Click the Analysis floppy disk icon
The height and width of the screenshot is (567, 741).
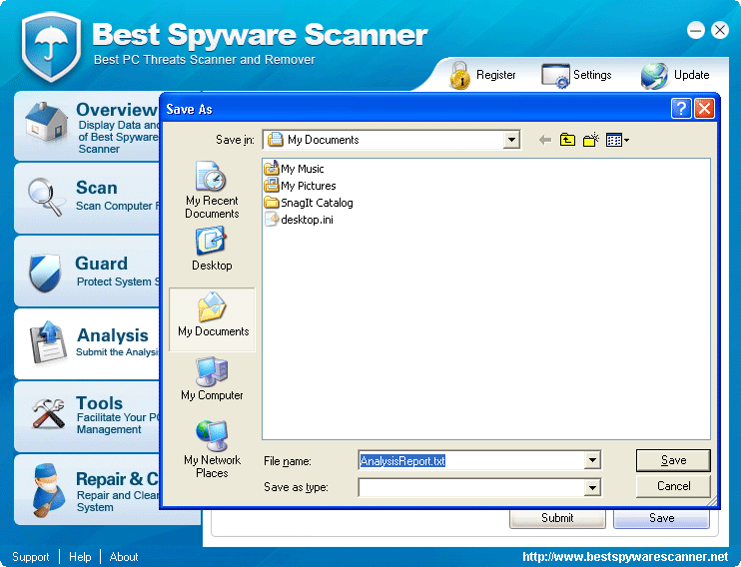click(x=47, y=343)
